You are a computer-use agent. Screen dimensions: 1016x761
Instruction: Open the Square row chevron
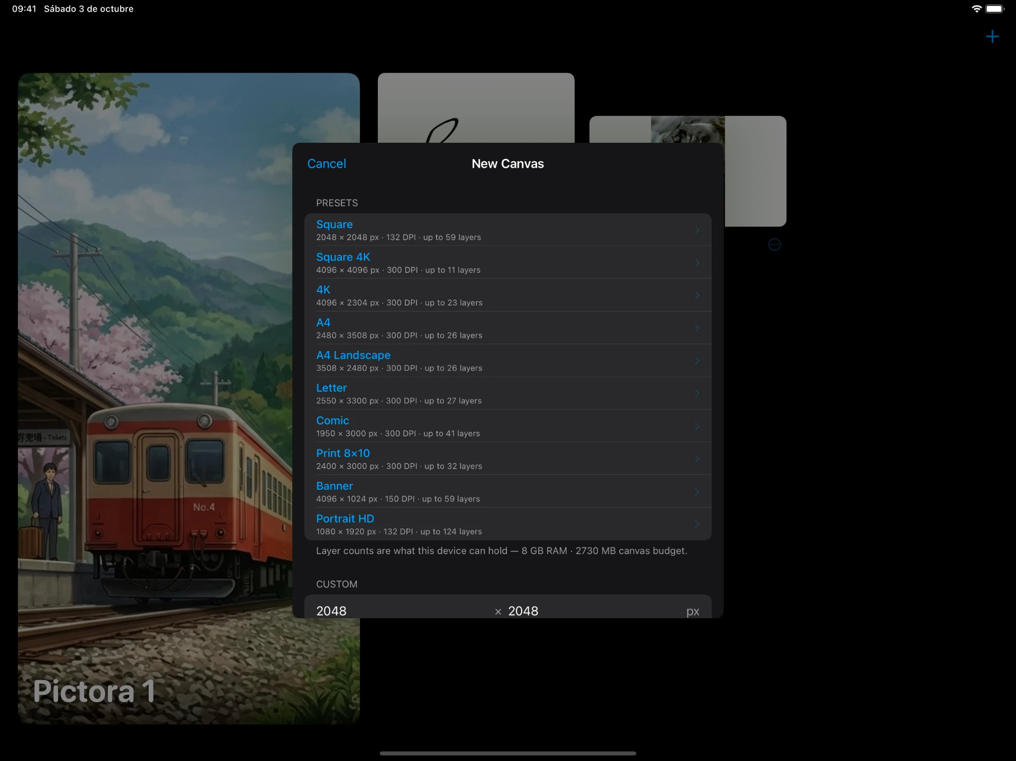[x=697, y=230]
